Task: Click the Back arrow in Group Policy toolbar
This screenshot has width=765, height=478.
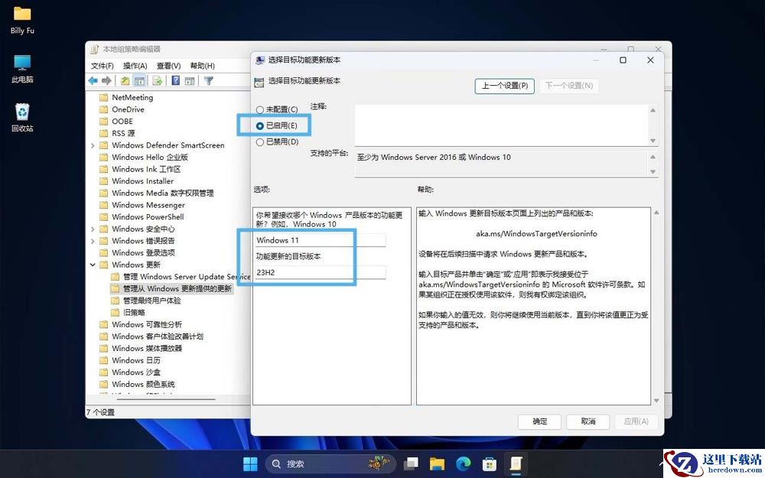Action: [x=93, y=81]
